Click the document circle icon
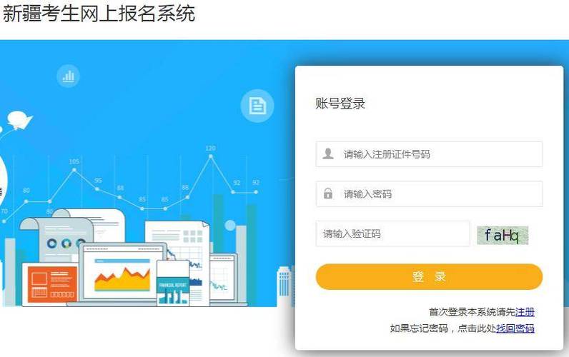The height and width of the screenshot is (357, 569). pyautogui.click(x=257, y=106)
